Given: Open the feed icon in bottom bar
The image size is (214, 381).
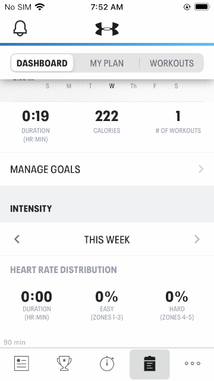Looking at the screenshot, I should (x=21, y=364).
